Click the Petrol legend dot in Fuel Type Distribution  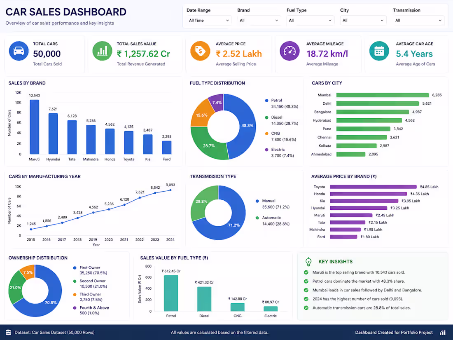tap(267, 101)
